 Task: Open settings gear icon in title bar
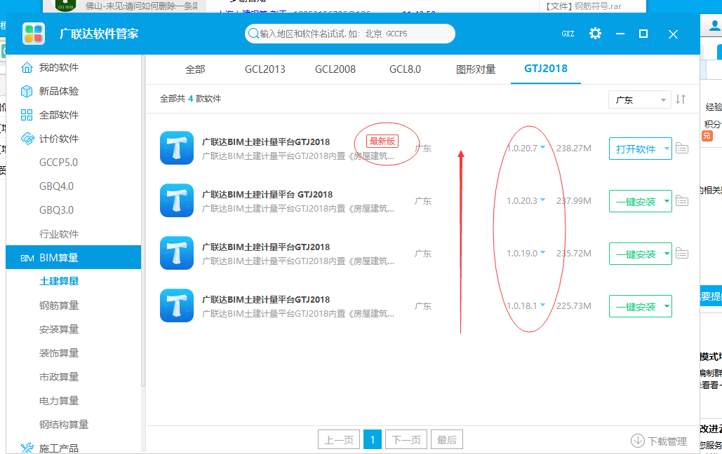[595, 34]
